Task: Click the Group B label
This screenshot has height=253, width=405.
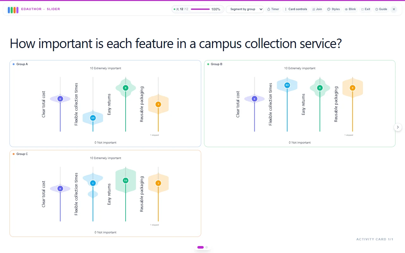Action: point(216,64)
